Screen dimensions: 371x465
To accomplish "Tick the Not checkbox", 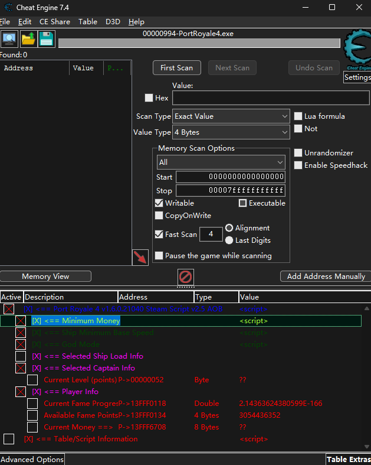I will (x=298, y=128).
